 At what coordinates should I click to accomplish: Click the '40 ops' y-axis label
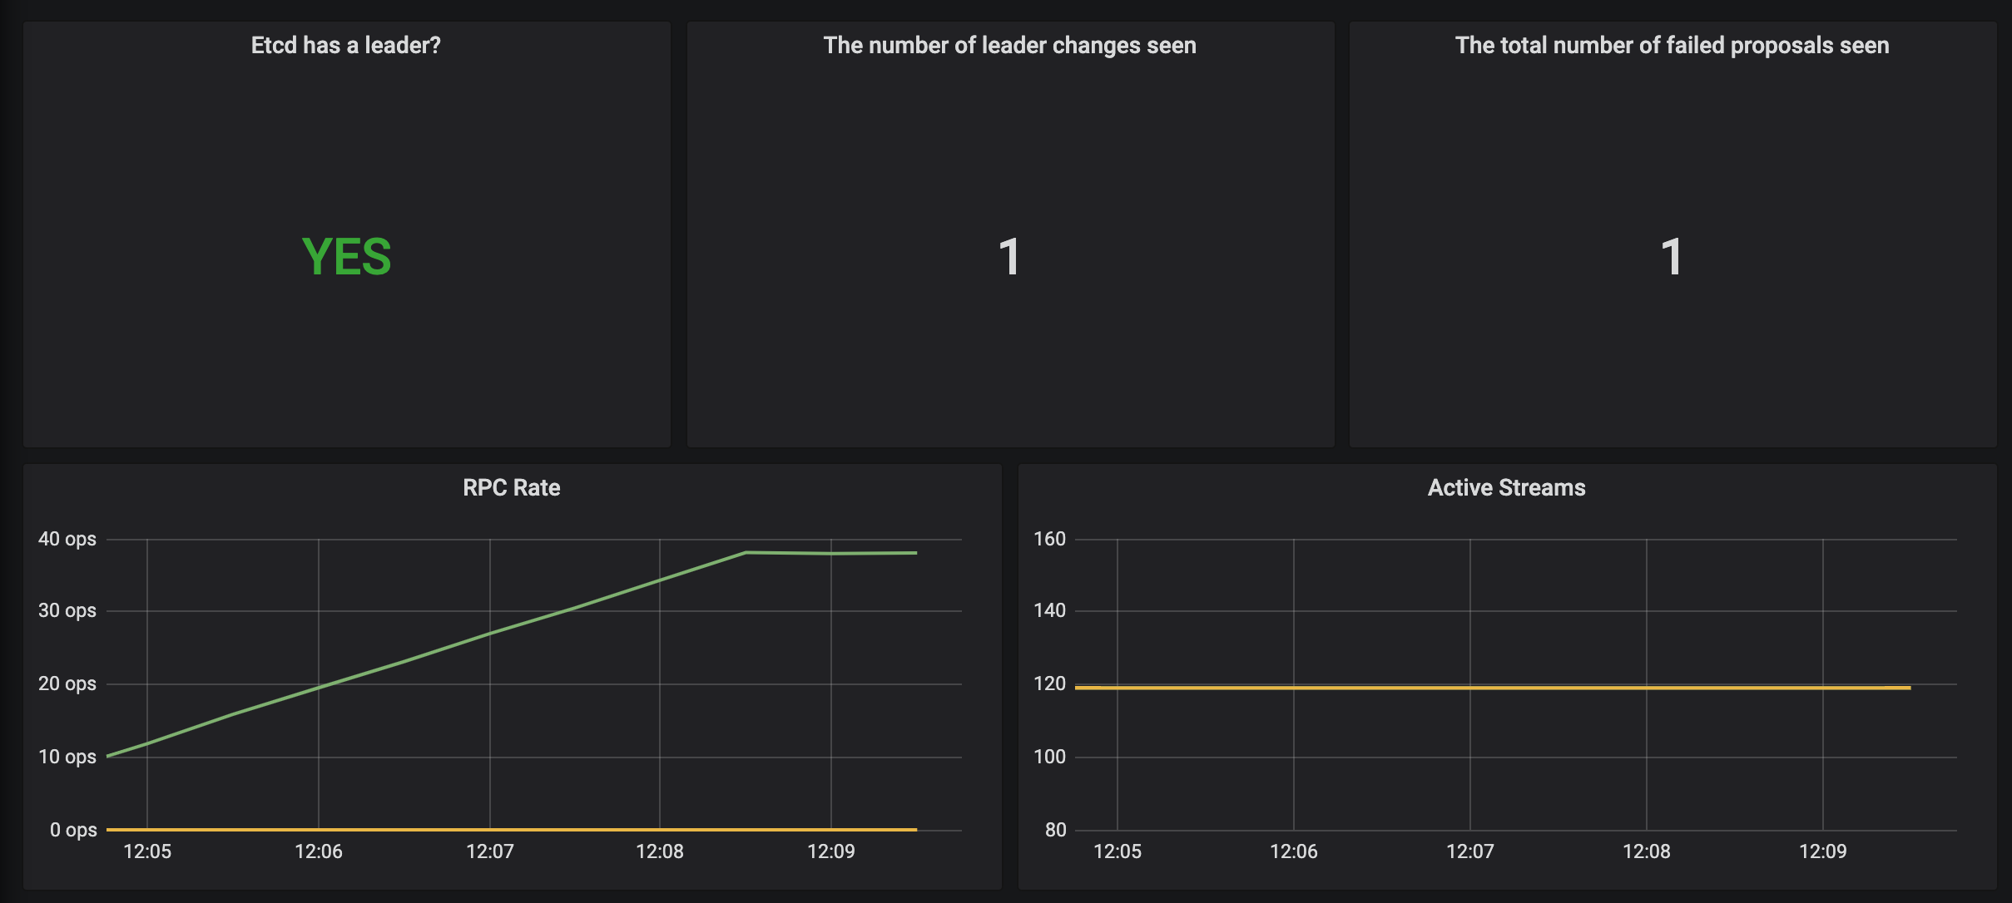click(67, 539)
